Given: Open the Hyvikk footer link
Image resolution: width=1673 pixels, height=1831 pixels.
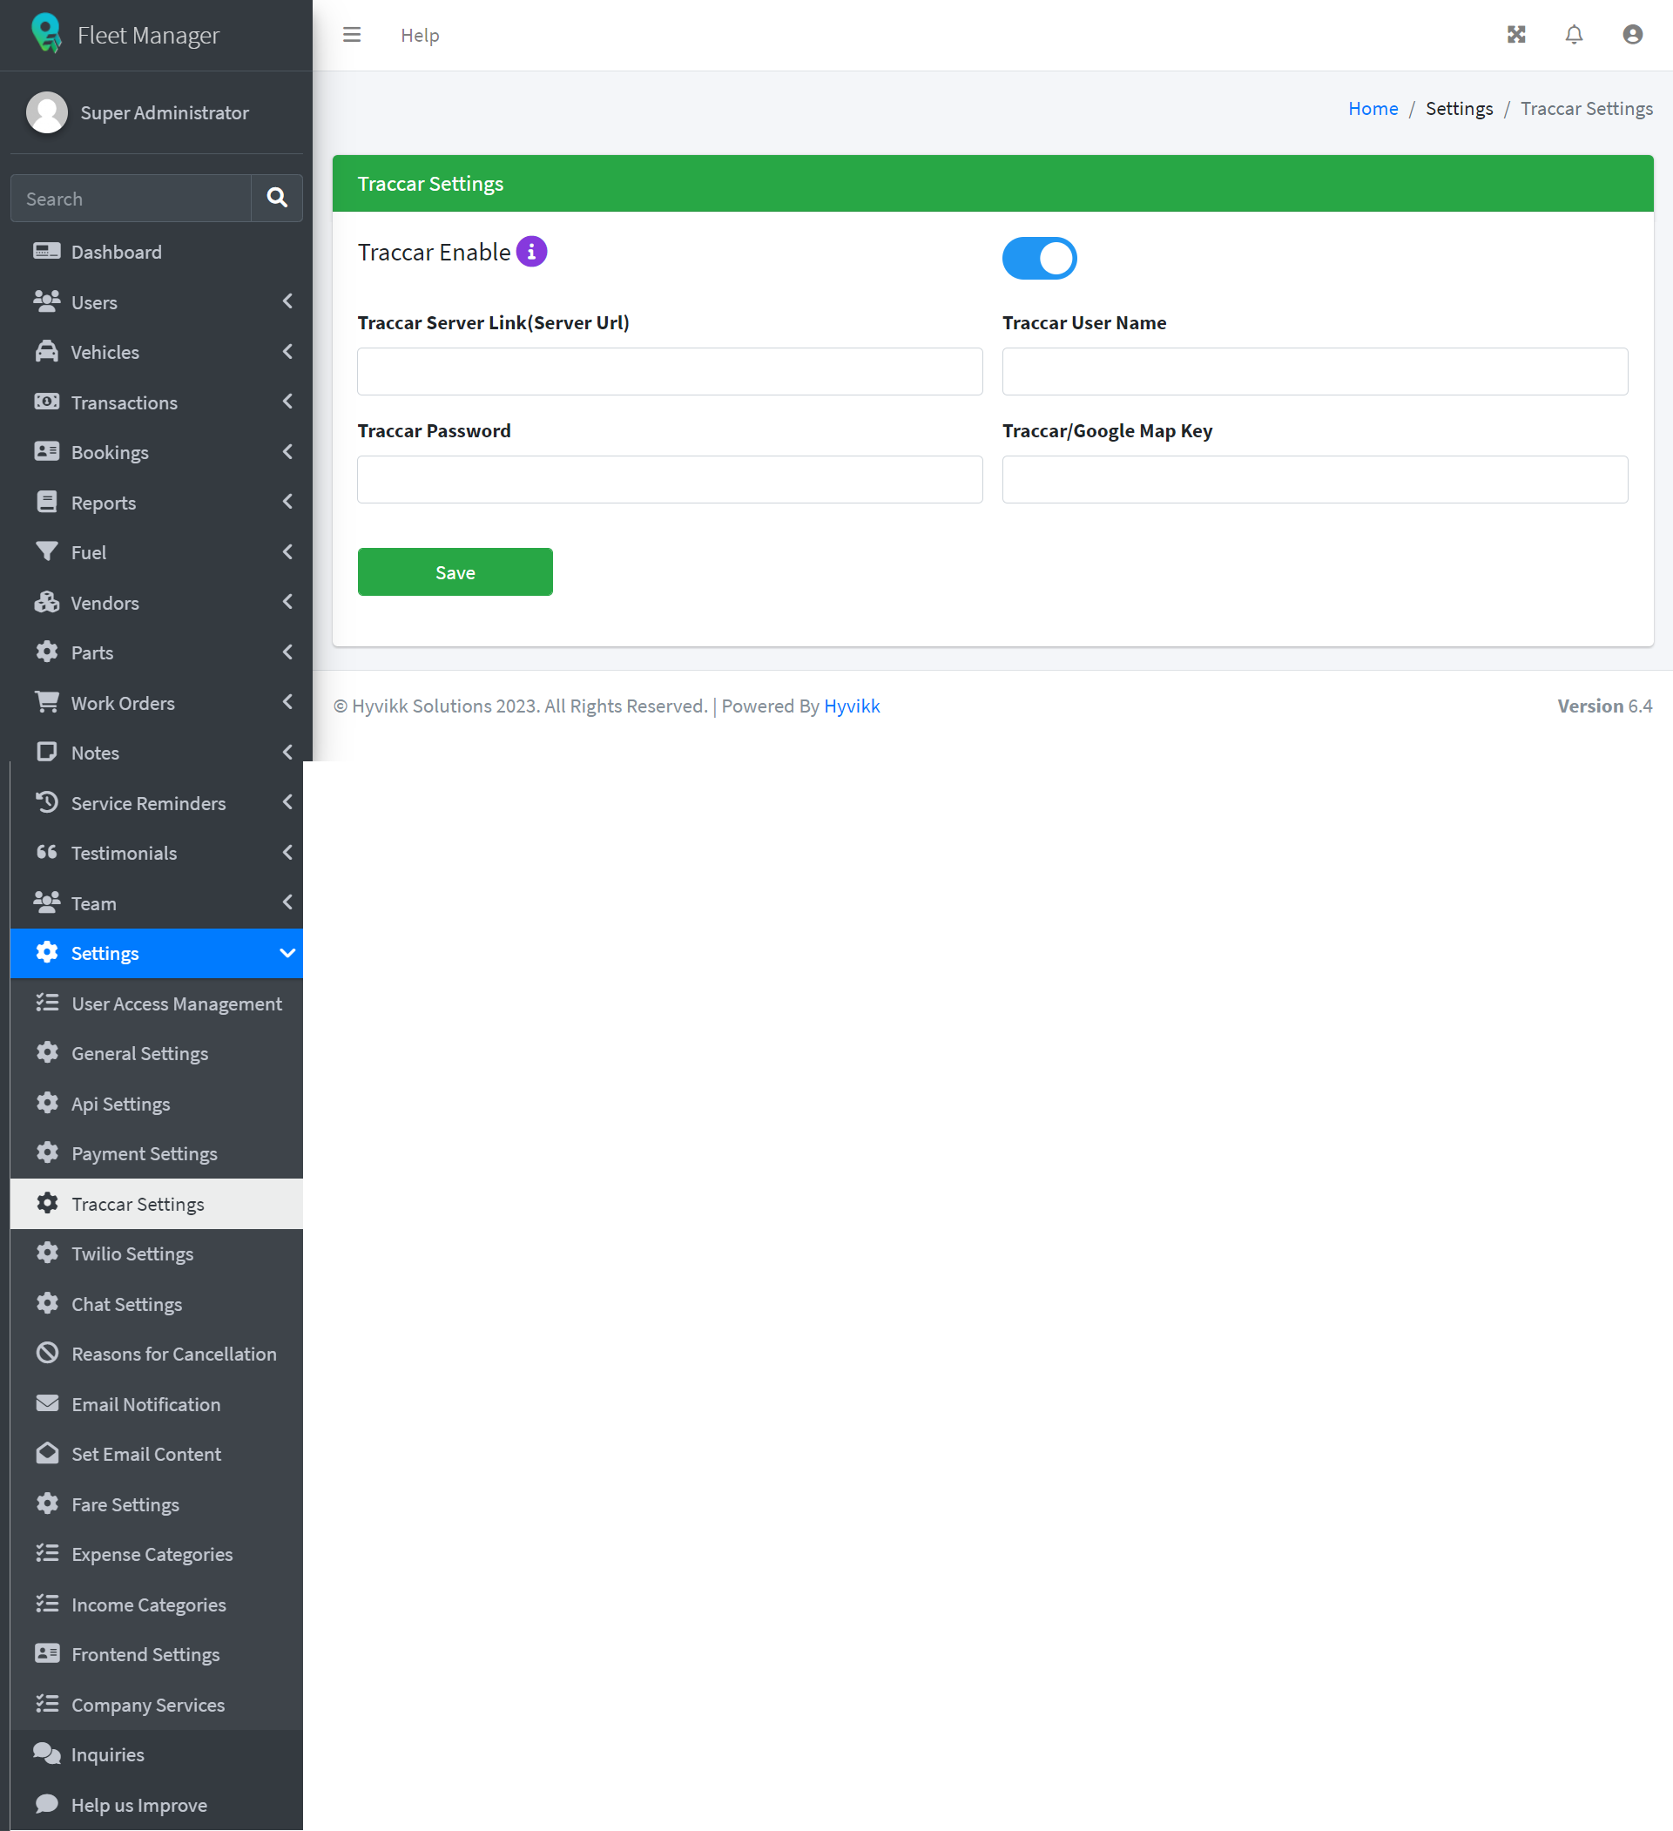Looking at the screenshot, I should (852, 706).
